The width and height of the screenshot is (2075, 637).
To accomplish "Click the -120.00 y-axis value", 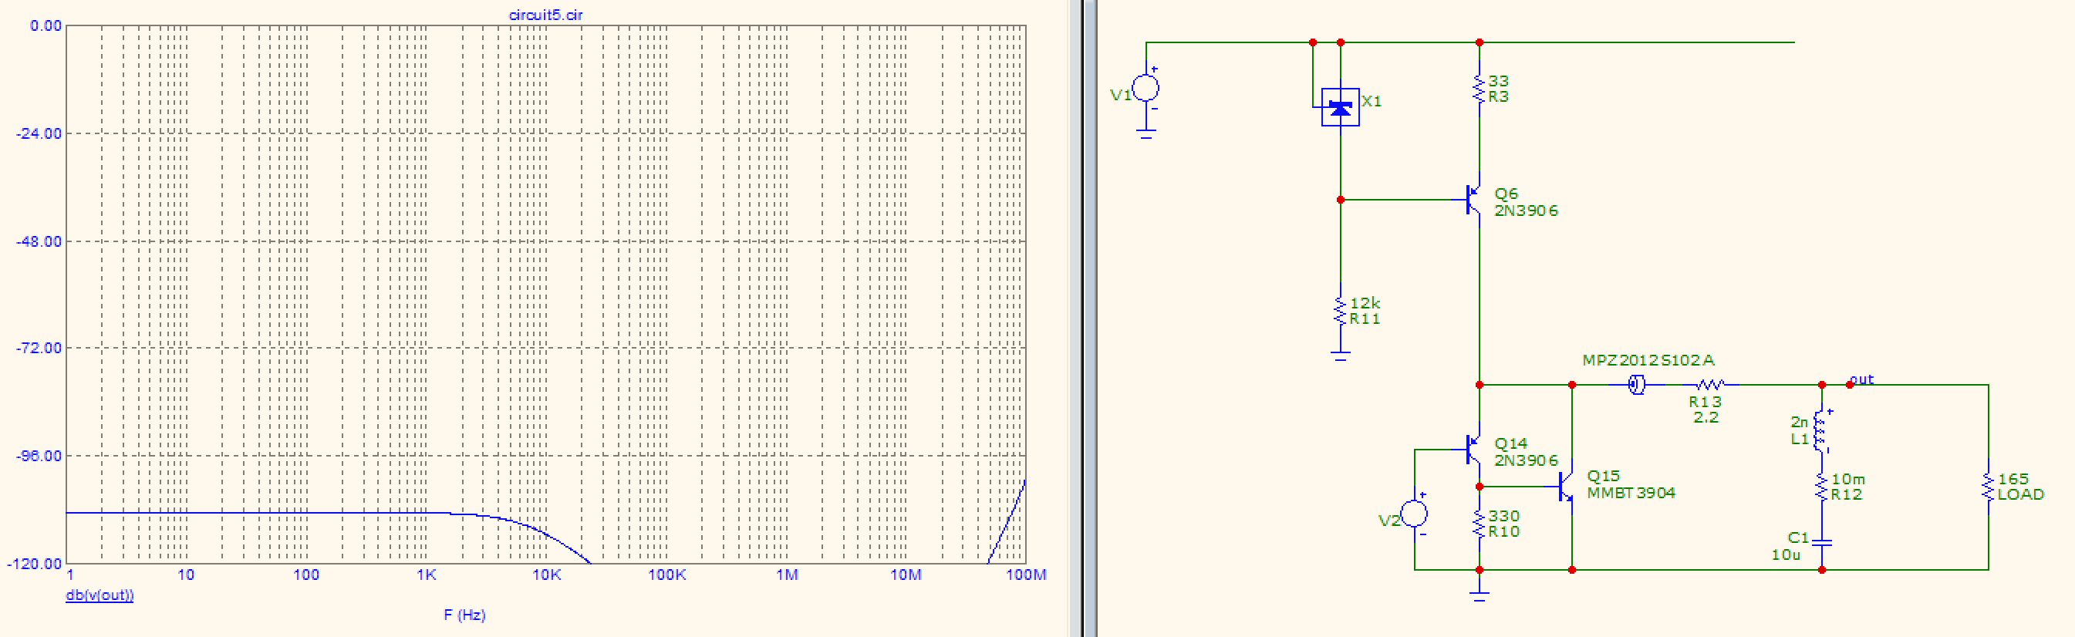I will 34,564.
